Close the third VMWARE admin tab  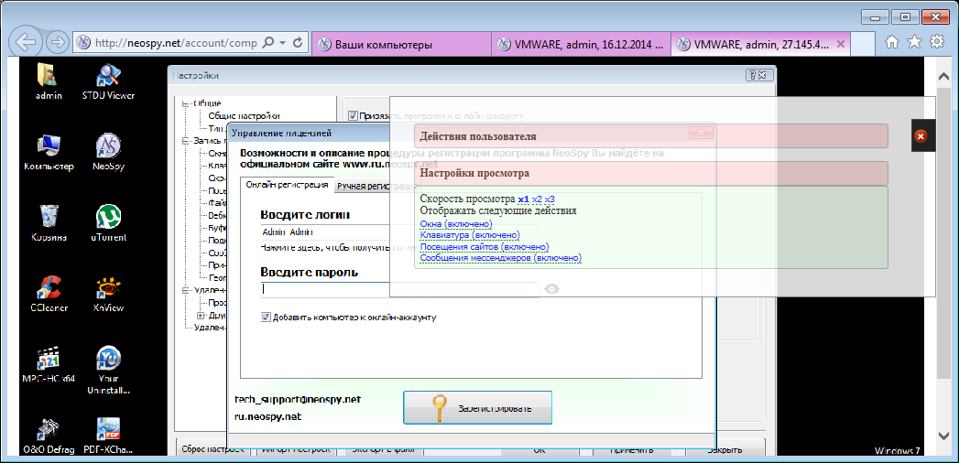point(840,44)
